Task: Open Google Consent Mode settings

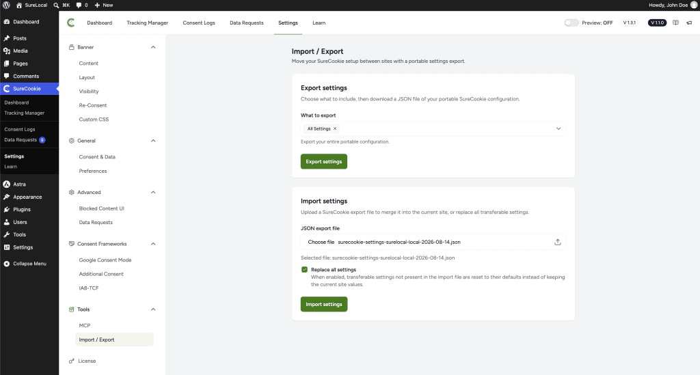Action: pyautogui.click(x=105, y=260)
